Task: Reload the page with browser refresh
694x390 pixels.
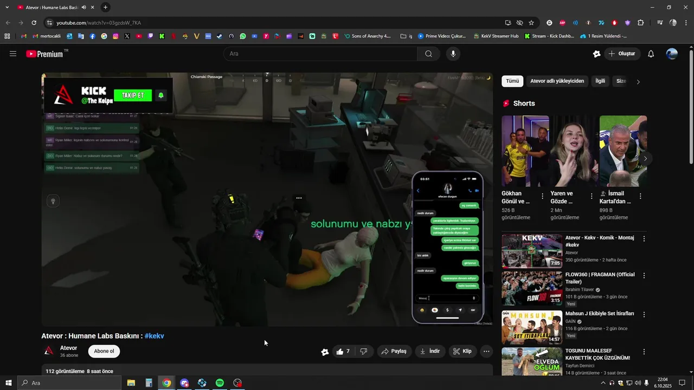Action: click(34, 23)
